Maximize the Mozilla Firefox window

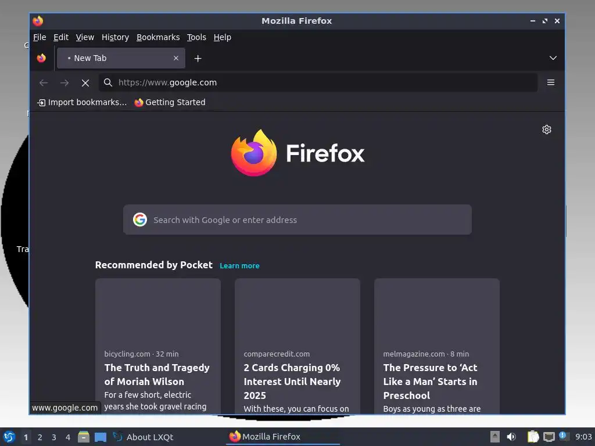[x=545, y=21]
